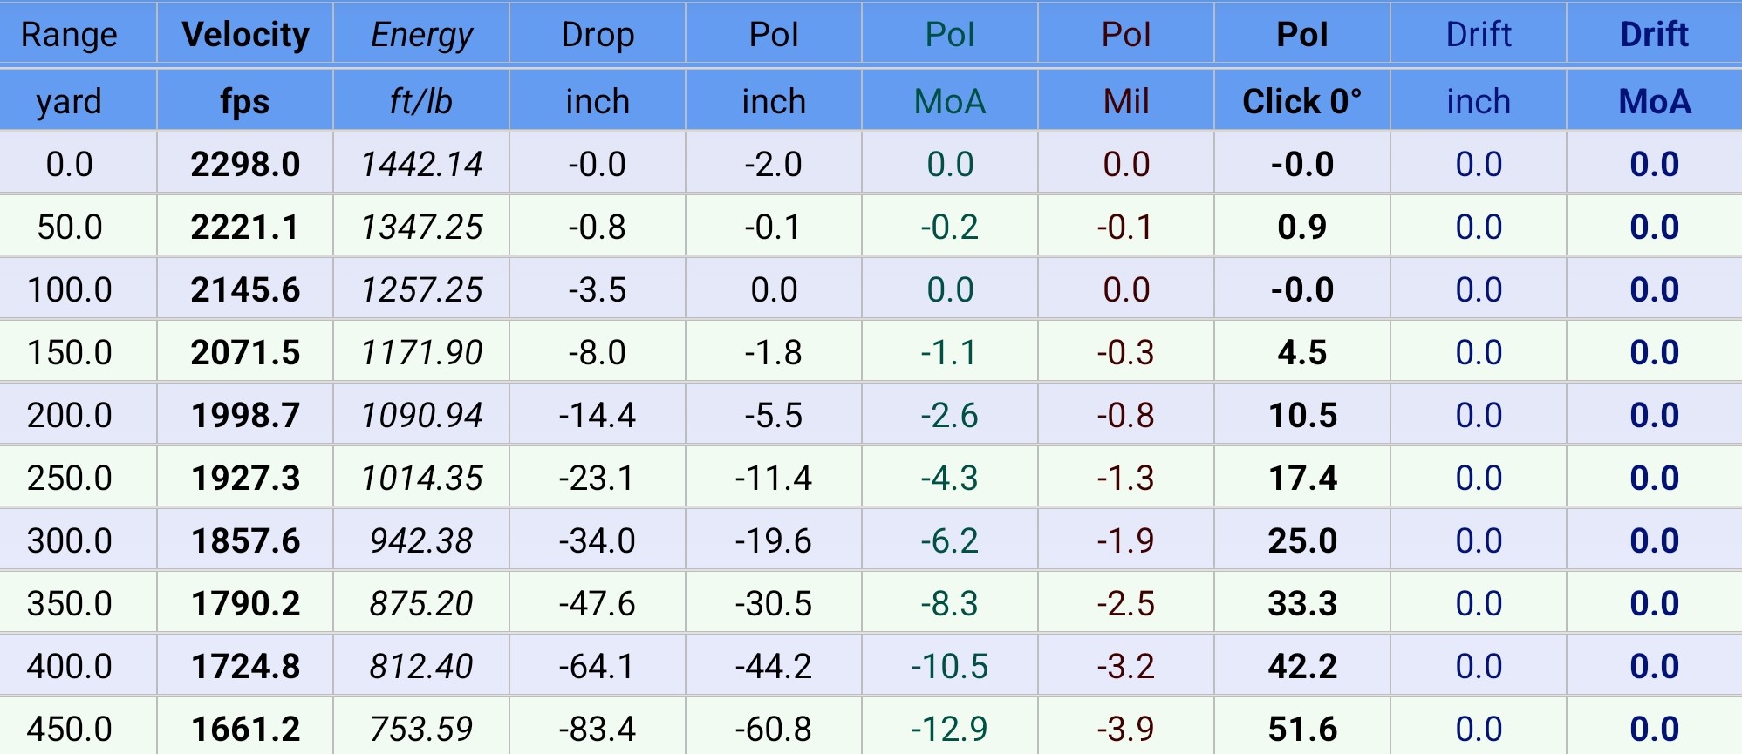The image size is (1742, 754).
Task: Select the 100.0 yard range cell
Action: click(x=69, y=289)
